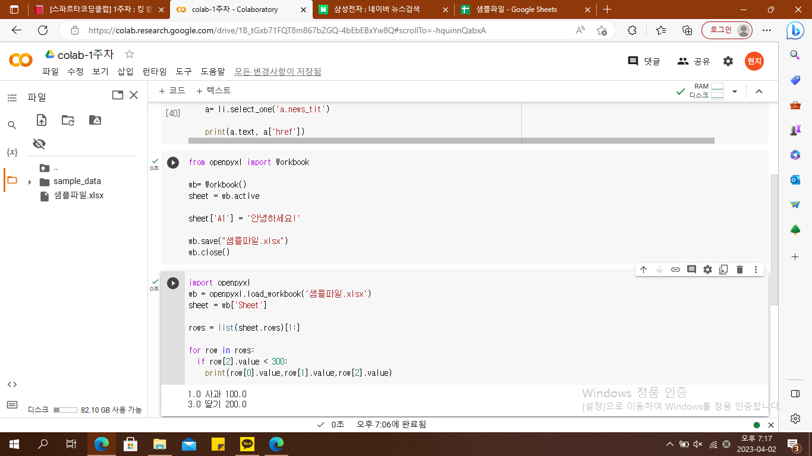This screenshot has width=812, height=456.
Task: Open File Explorer from the taskbar
Action: point(160,444)
